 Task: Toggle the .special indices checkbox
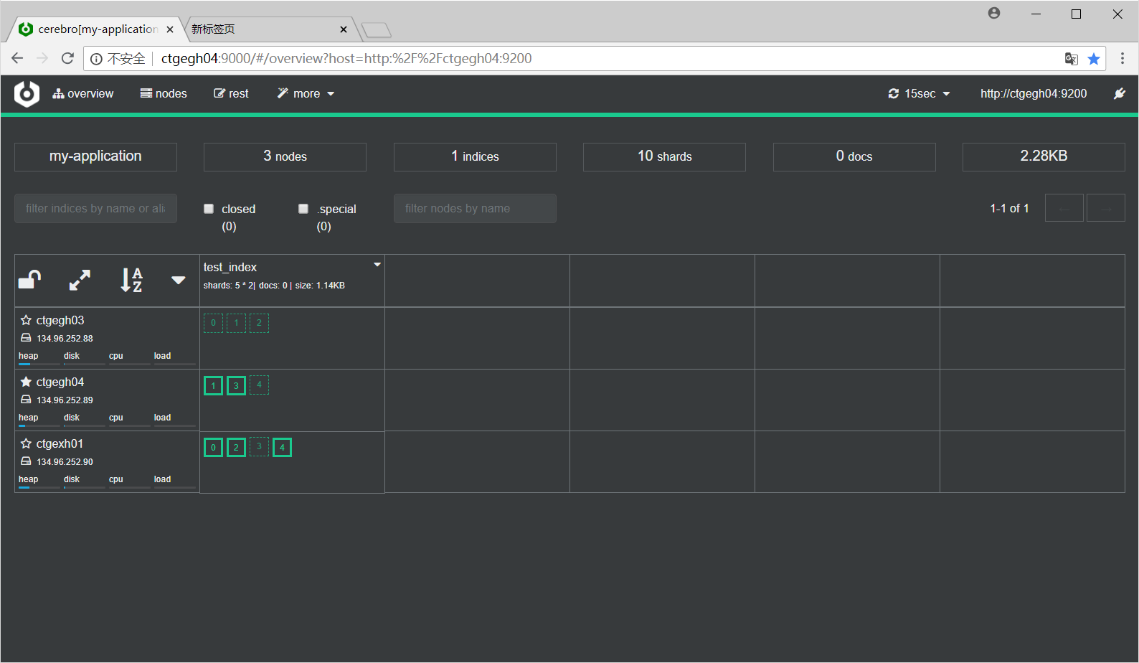pyautogui.click(x=303, y=209)
